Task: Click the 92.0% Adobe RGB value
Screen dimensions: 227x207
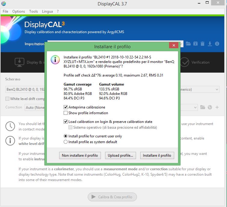Action: coord(113,93)
